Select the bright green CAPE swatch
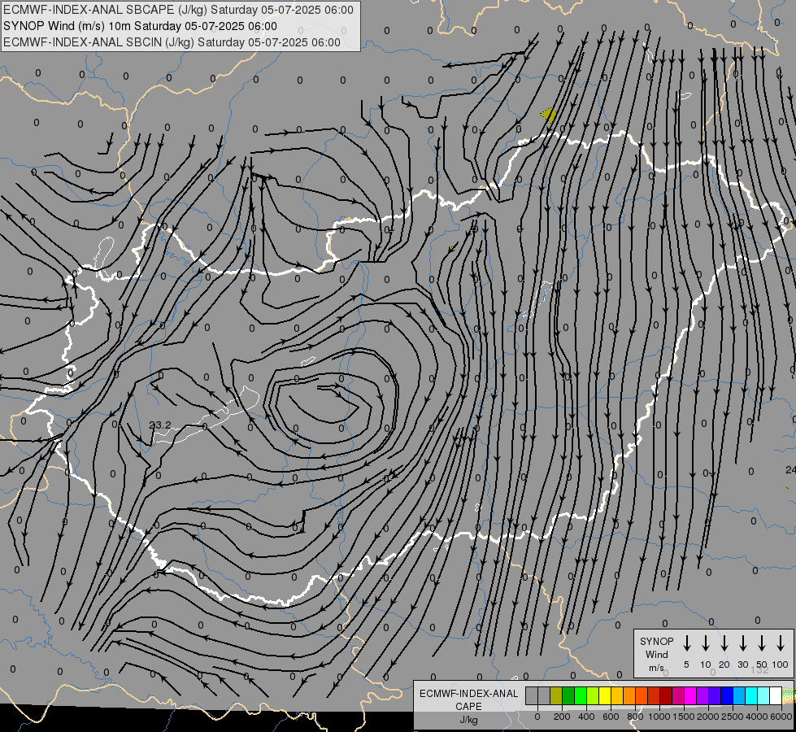 click(x=581, y=696)
